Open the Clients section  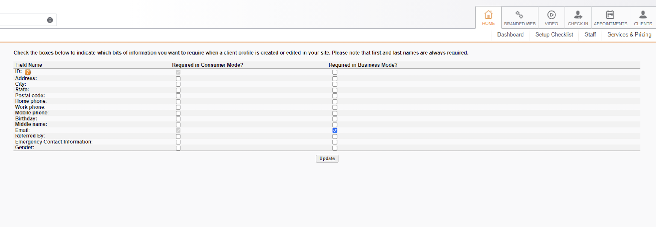click(643, 18)
